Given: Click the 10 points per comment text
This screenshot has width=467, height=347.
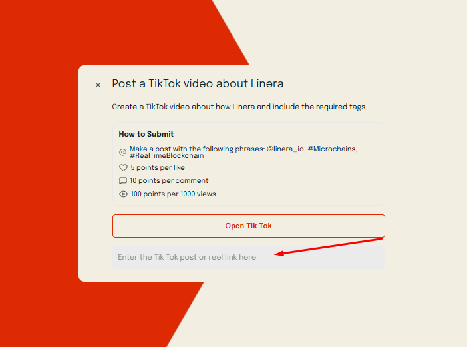Looking at the screenshot, I should (169, 180).
